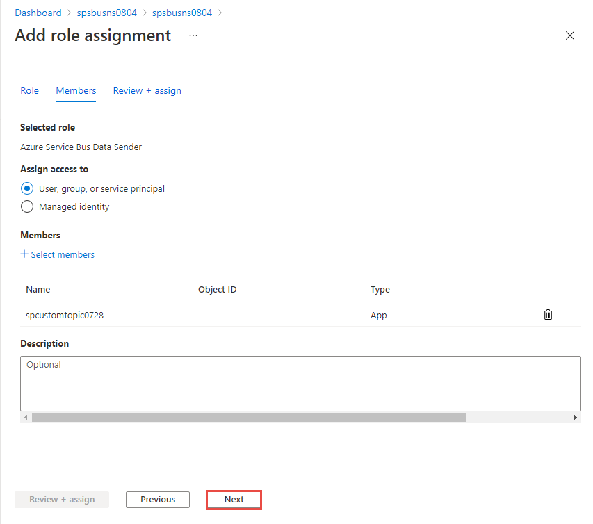Focus the Description text box
593x524 pixels.
click(300, 384)
